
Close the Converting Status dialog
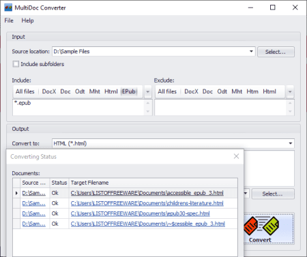click(x=236, y=156)
